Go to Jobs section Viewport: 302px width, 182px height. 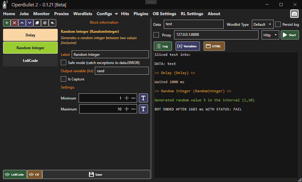[x=24, y=14]
